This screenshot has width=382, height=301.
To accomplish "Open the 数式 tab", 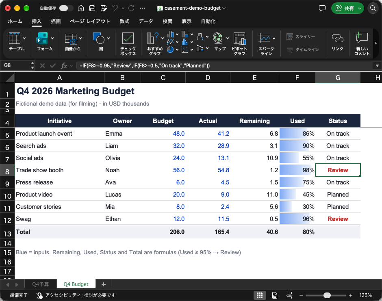I will click(124, 22).
